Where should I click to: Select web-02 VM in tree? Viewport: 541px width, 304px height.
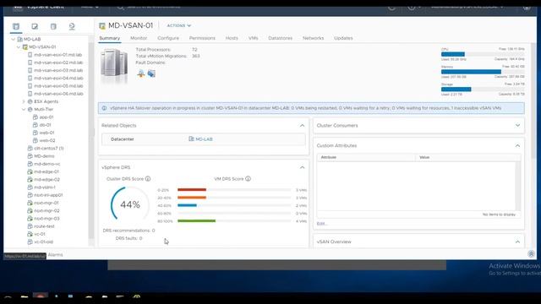click(47, 141)
